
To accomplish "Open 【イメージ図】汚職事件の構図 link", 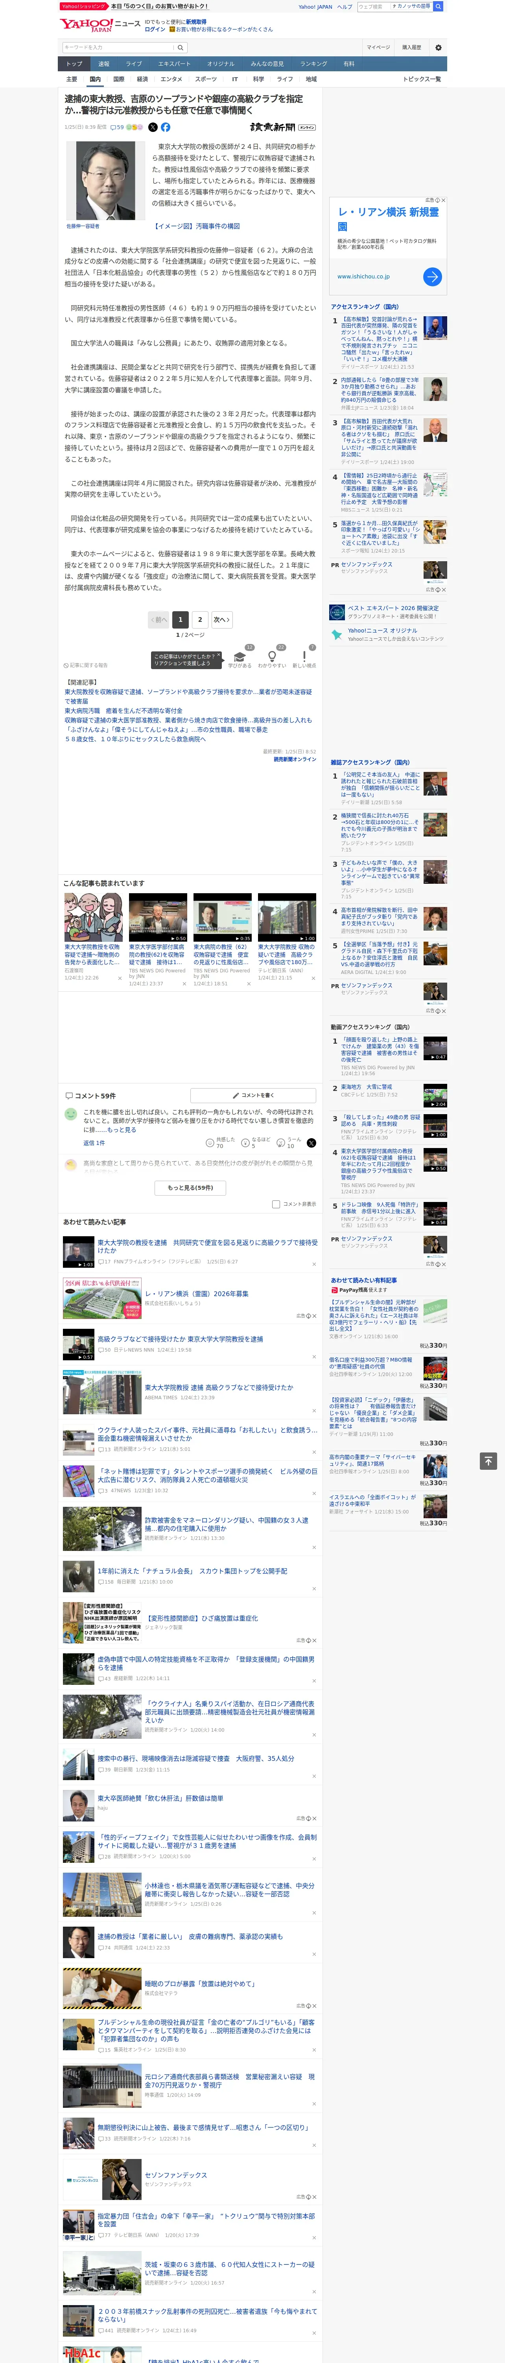I will point(197,226).
